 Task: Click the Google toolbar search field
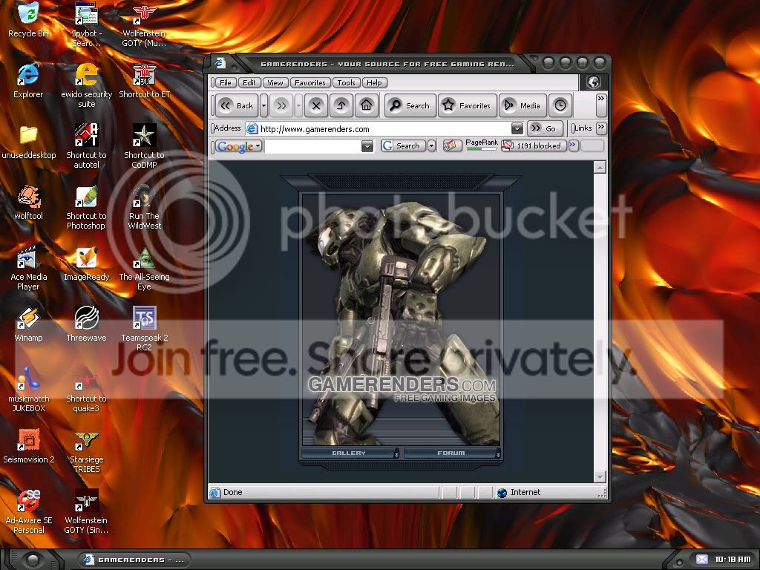click(313, 146)
